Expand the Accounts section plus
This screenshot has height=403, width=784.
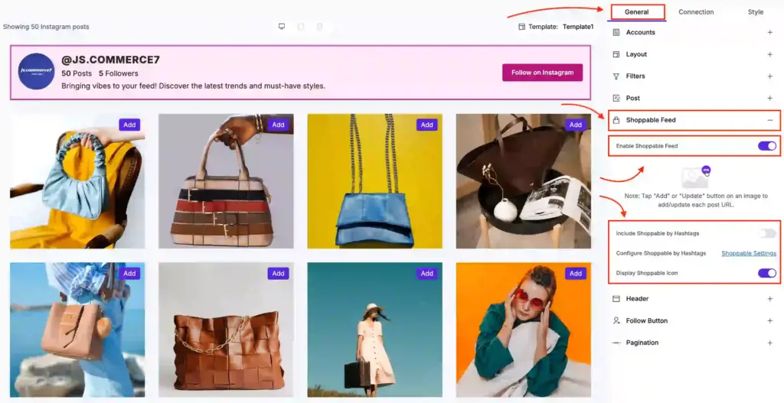click(770, 32)
